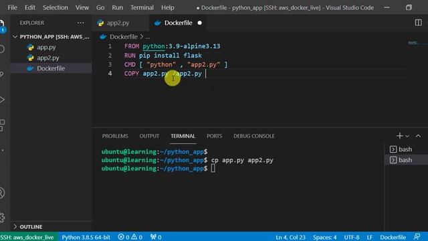Viewport: 428px width, 241px height.
Task: Minimize the VS Code window
Action: click(387, 7)
